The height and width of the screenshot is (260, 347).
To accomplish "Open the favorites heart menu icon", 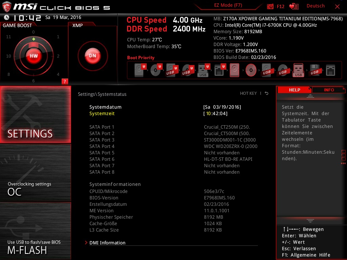I will point(294,6).
